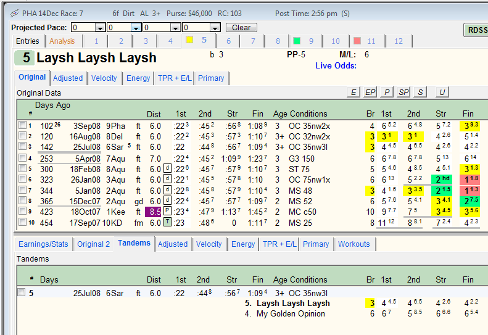This screenshot has width=488, height=335.
Task: Check the box for race line 10
Action: tap(22, 222)
